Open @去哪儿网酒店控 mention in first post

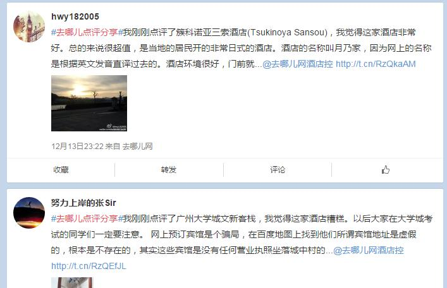pyautogui.click(x=297, y=64)
